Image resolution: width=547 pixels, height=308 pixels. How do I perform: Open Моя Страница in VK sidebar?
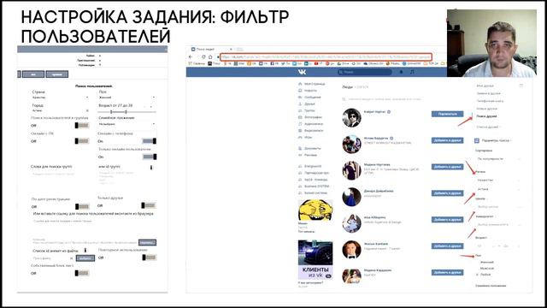311,84
